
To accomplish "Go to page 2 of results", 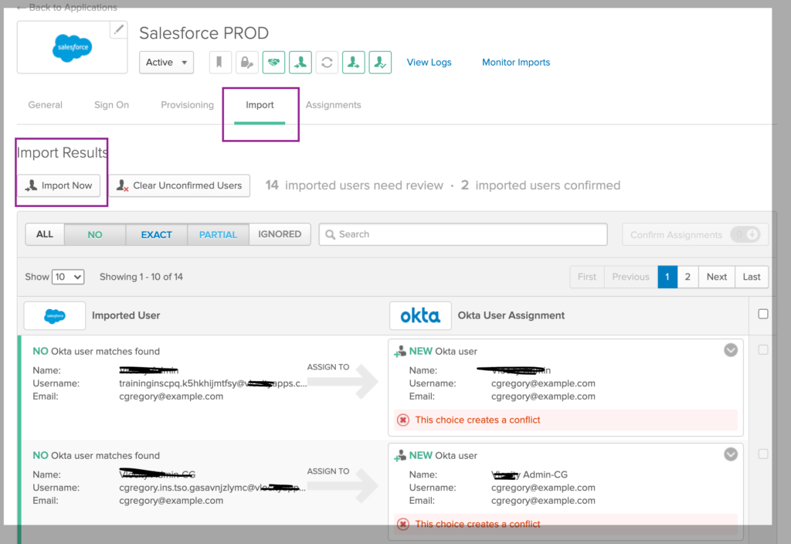I will [687, 276].
